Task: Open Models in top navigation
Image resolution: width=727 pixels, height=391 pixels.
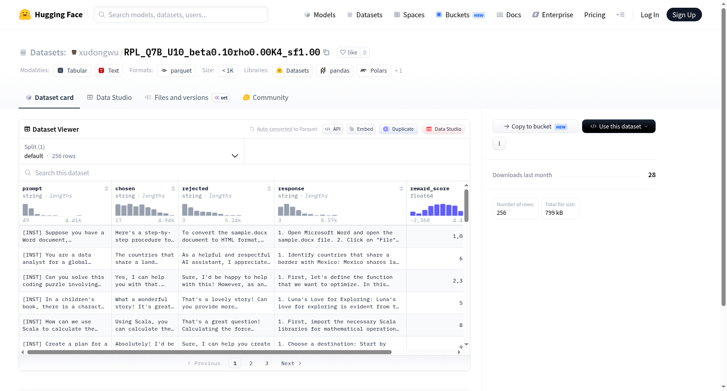Action: point(320,15)
